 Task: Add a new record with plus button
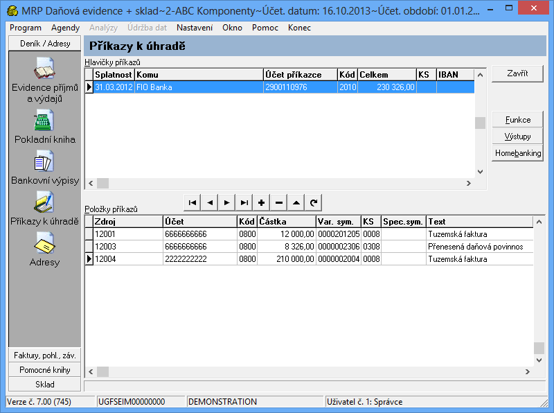pos(261,202)
